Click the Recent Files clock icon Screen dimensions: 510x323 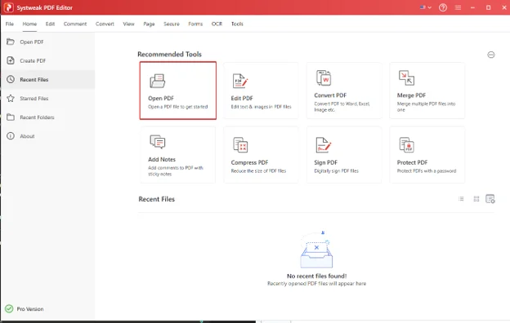(11, 79)
